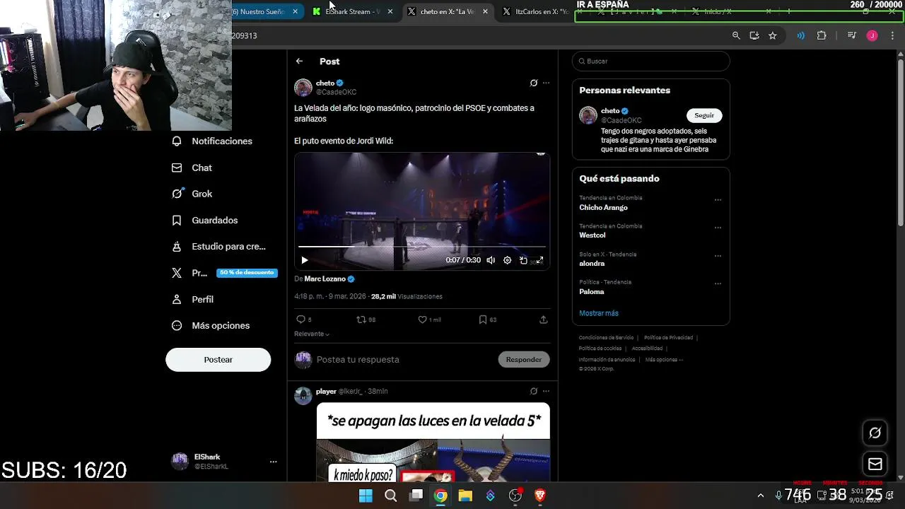Open Perfil in sidebar
905x509 pixels.
coord(192,299)
